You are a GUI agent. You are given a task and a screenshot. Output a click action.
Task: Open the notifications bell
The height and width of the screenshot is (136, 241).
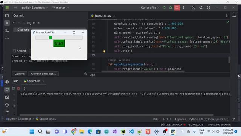tap(234, 15)
